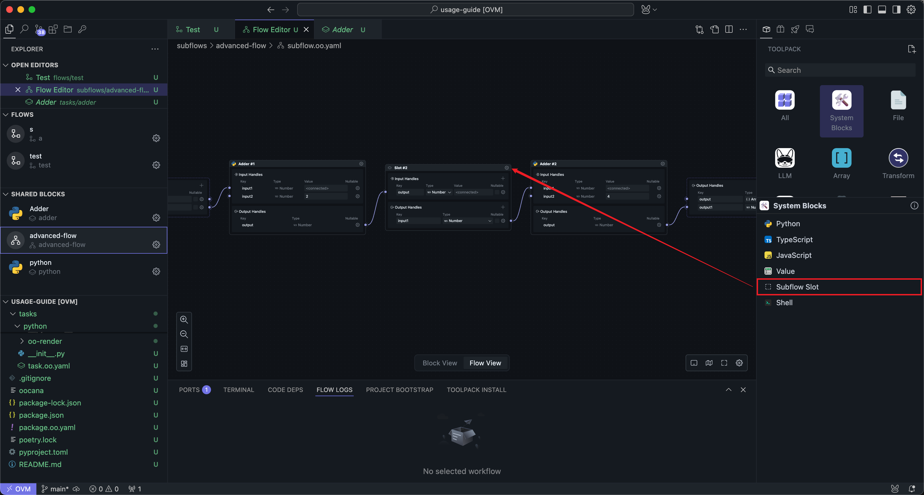Click zoom out magnifier on canvas

click(184, 334)
